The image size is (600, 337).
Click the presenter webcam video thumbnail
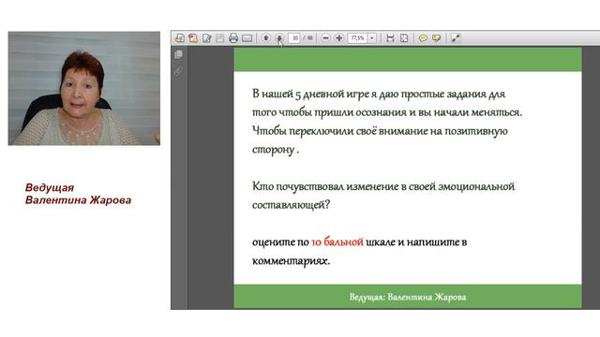(84, 88)
